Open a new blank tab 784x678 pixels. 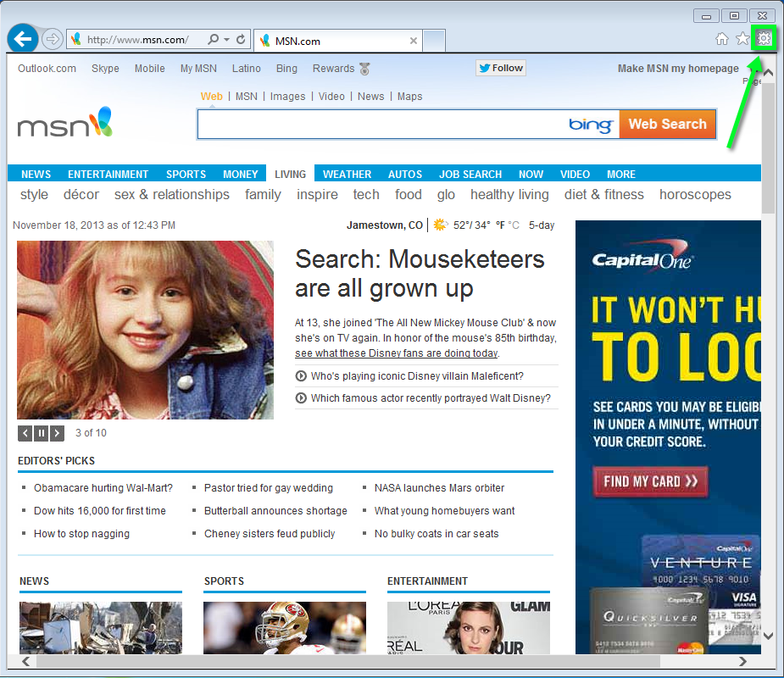click(x=434, y=40)
